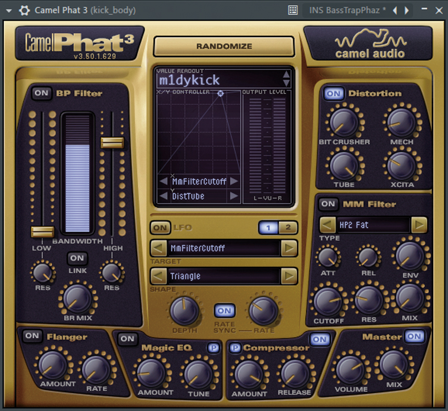Click the MECH distortion knob
This screenshot has height=411, width=448.
401,122
